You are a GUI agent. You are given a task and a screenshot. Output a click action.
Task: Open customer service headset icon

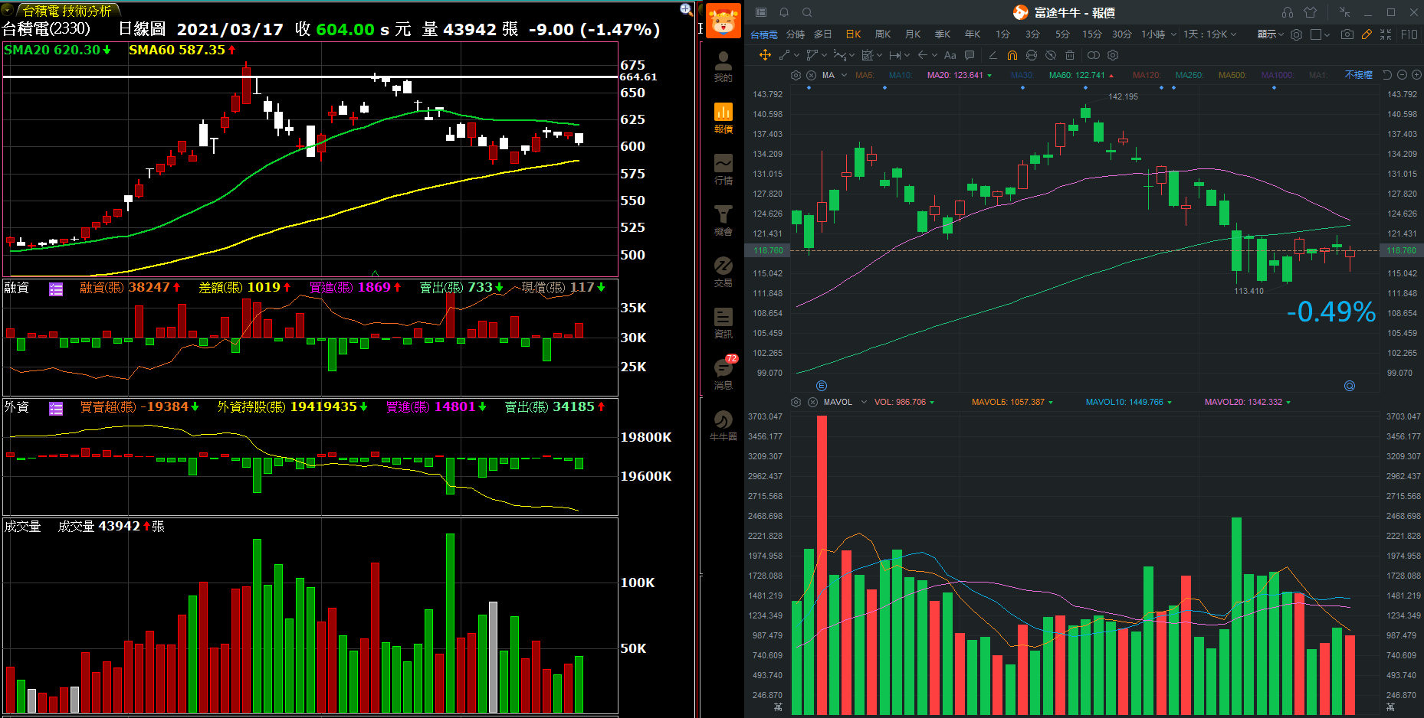1288,12
